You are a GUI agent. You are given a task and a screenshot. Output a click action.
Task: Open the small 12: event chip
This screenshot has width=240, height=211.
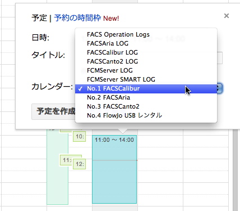click(x=80, y=164)
